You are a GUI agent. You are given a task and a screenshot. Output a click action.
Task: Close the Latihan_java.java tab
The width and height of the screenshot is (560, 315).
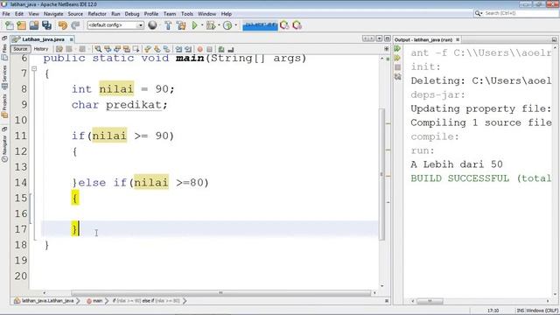coord(72,39)
